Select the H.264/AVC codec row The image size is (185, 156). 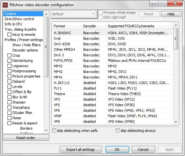pos(112,33)
